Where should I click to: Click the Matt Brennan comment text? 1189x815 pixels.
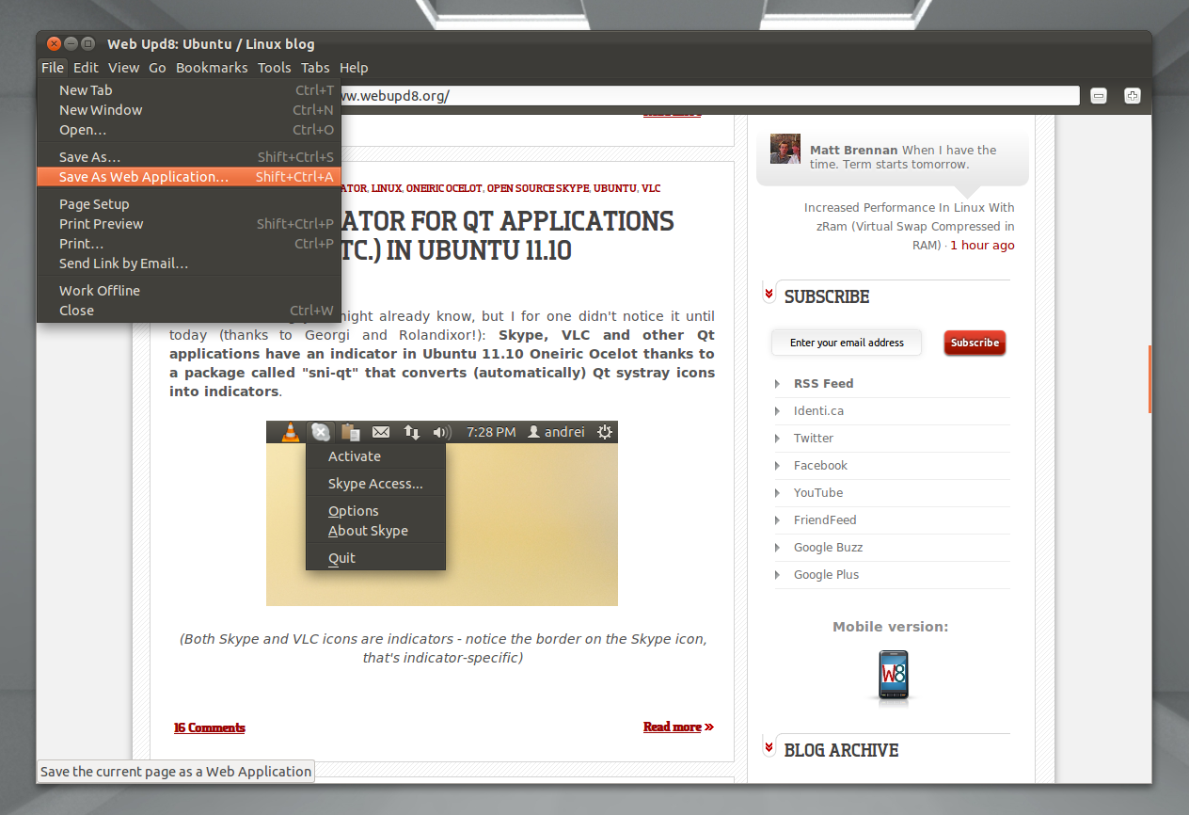pyautogui.click(x=903, y=157)
